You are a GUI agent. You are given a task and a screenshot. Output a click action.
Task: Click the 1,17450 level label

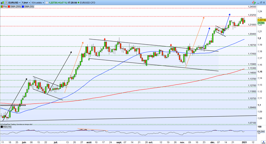252,54
